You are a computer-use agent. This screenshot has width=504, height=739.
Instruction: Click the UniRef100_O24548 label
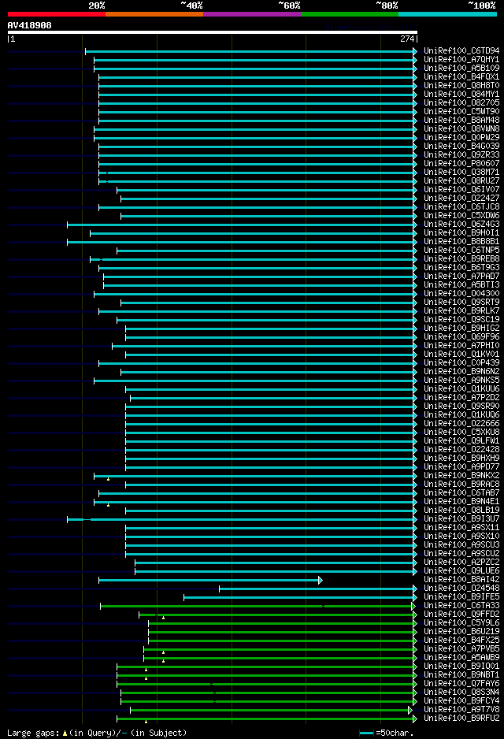pyautogui.click(x=461, y=589)
